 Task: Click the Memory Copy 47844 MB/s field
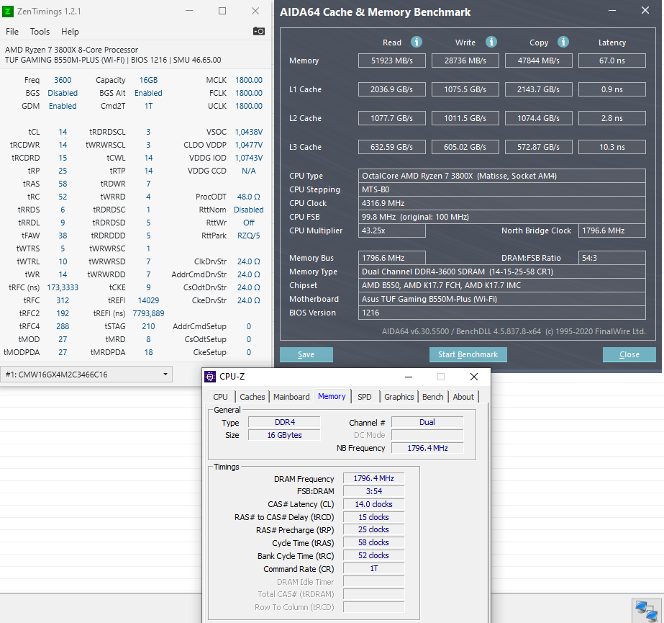pos(539,60)
